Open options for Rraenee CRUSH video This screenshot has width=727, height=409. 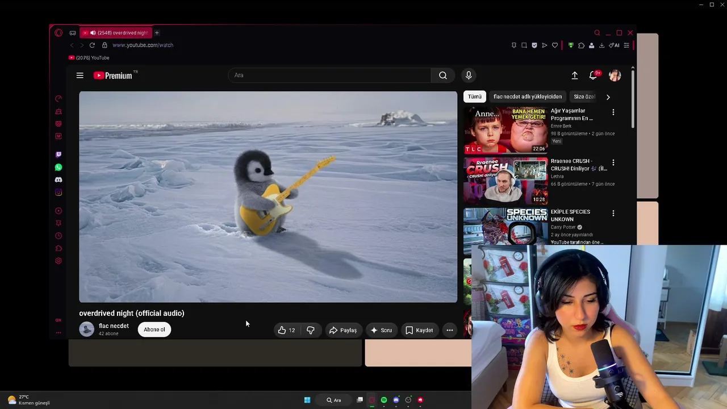click(x=613, y=162)
